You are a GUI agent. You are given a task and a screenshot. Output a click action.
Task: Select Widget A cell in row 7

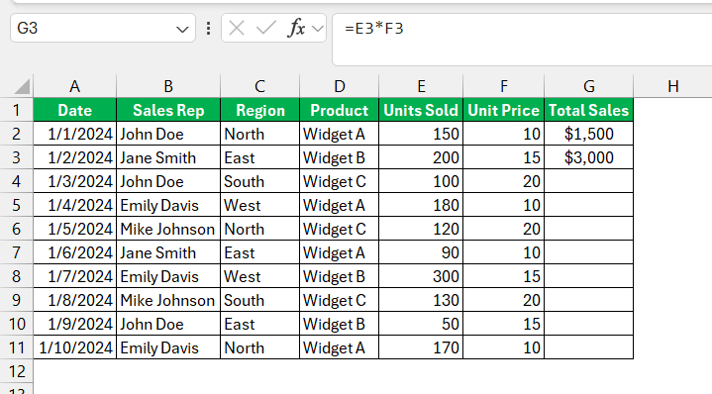[340, 252]
